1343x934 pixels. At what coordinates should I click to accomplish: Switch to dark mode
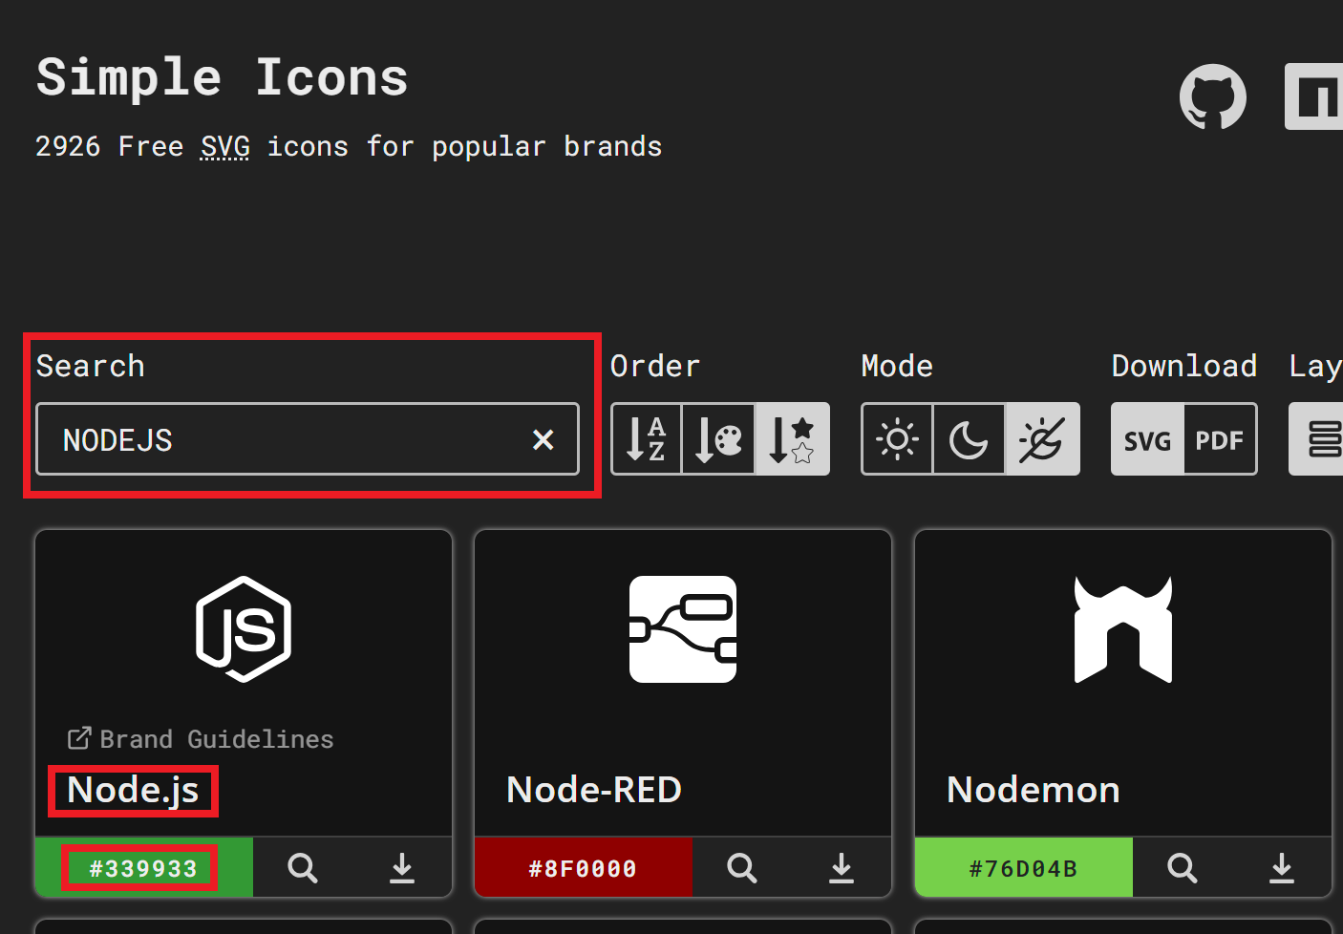point(969,439)
